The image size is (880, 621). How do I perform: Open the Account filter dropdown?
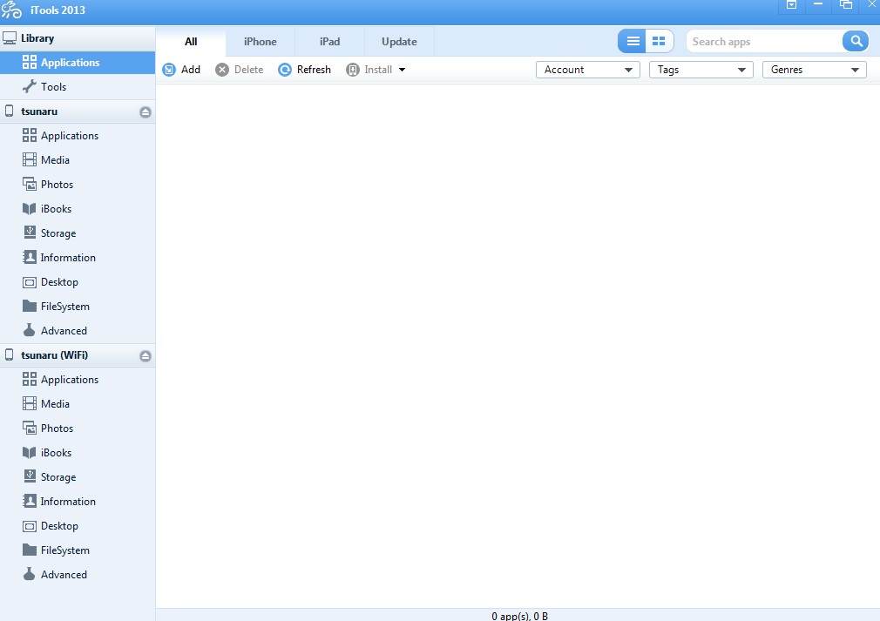[587, 70]
